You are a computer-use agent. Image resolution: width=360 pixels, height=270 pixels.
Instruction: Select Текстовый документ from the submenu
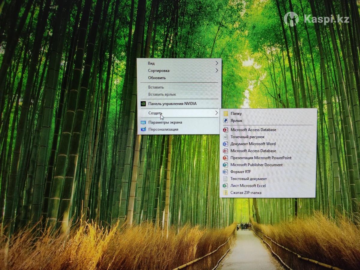[x=248, y=179]
